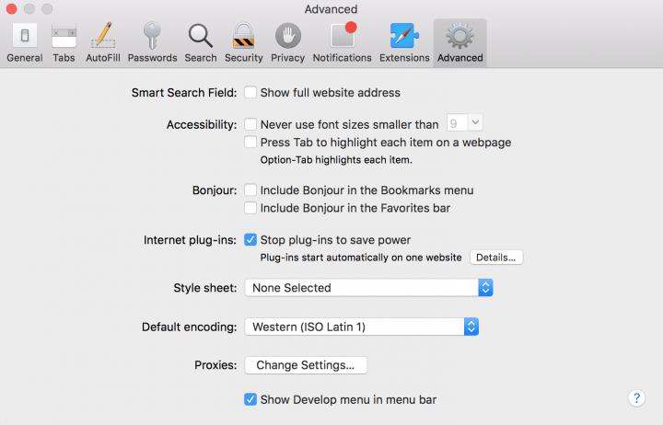Open Notifications preferences

(x=342, y=42)
